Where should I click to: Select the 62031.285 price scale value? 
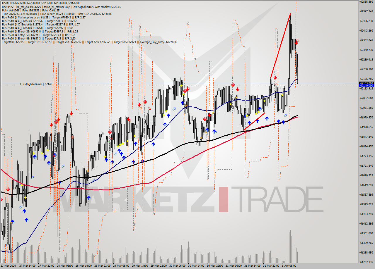367,108
